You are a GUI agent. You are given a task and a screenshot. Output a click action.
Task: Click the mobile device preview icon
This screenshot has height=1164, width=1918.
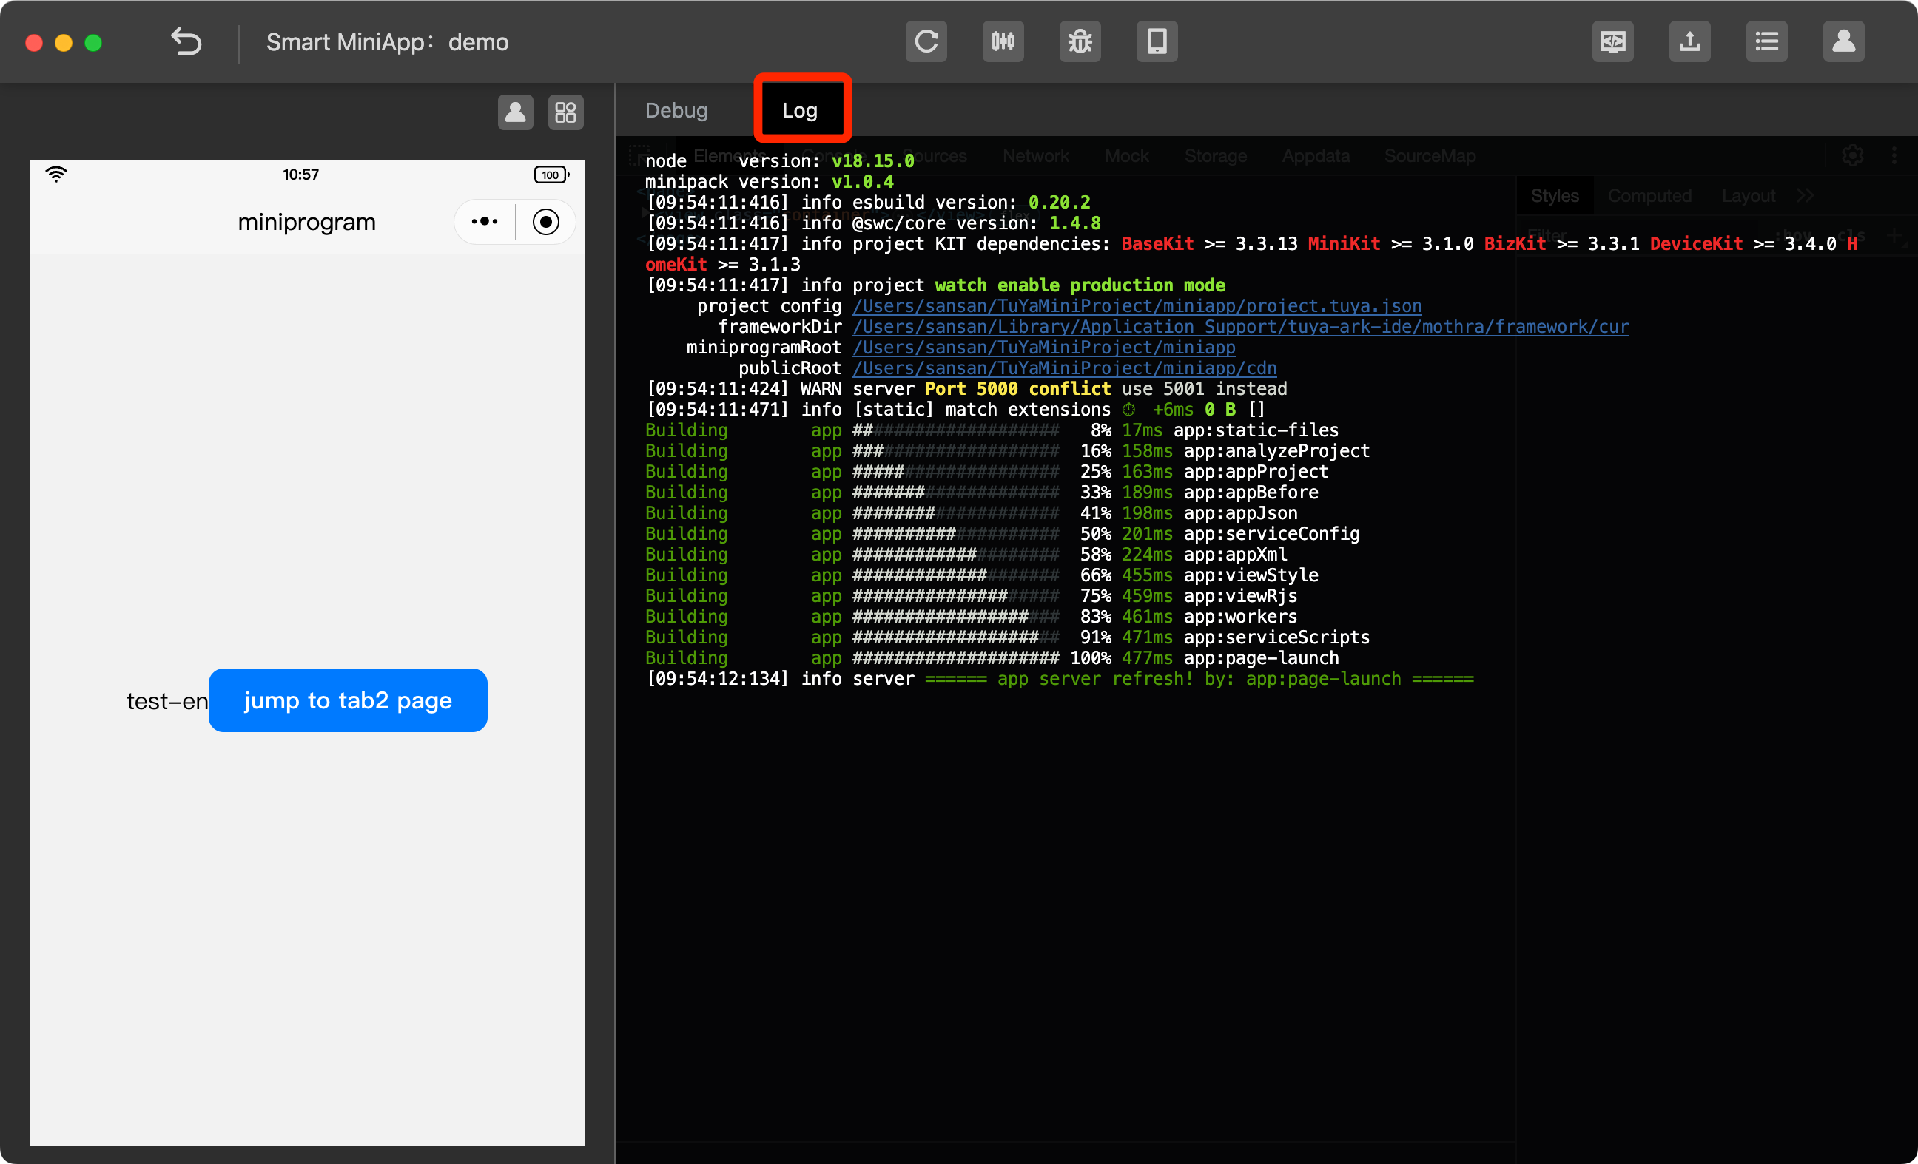[1157, 41]
